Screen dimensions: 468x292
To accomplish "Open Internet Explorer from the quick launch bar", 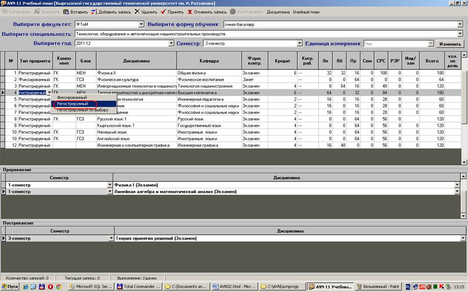I will coord(26,286).
